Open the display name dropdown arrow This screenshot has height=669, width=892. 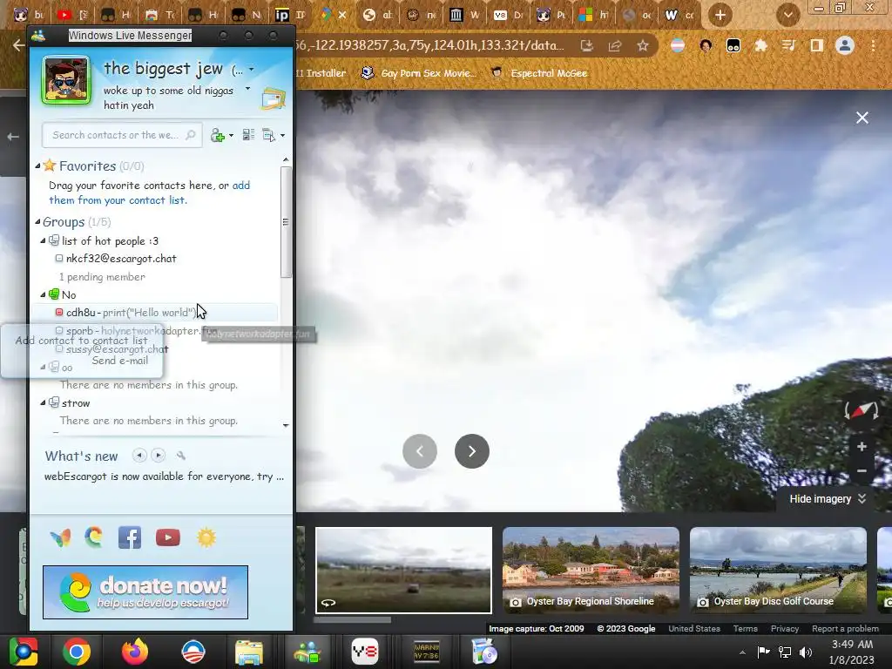(252, 70)
